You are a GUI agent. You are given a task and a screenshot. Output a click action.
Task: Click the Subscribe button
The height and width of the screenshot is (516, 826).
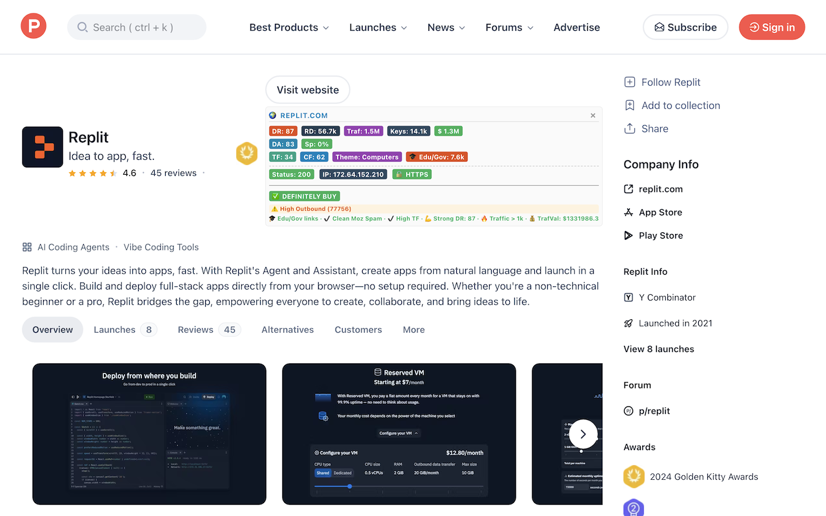(x=685, y=27)
